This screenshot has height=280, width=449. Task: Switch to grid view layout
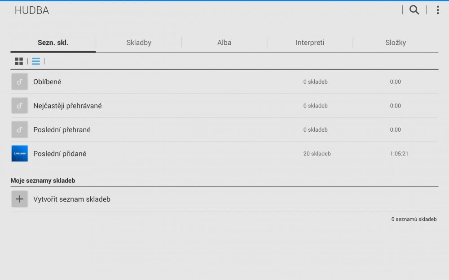(x=19, y=61)
